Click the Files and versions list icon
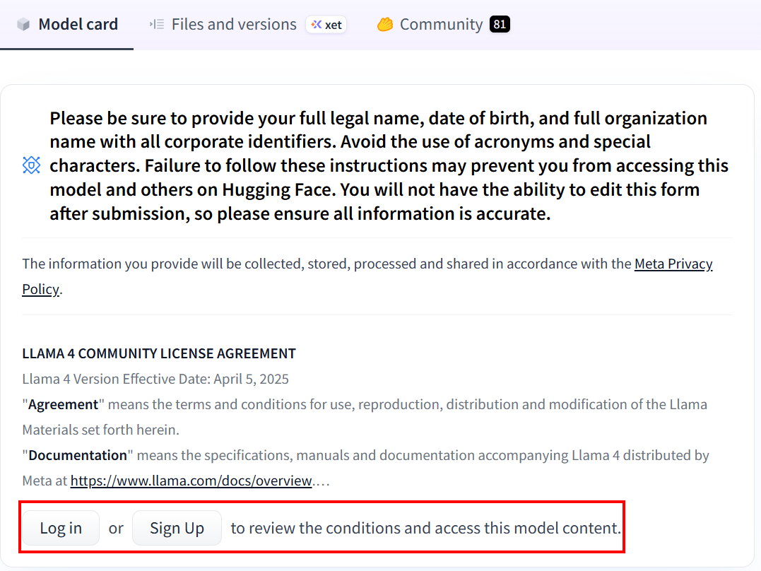 coord(156,25)
